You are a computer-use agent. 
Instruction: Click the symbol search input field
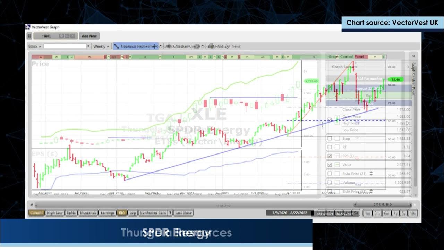(x=65, y=46)
